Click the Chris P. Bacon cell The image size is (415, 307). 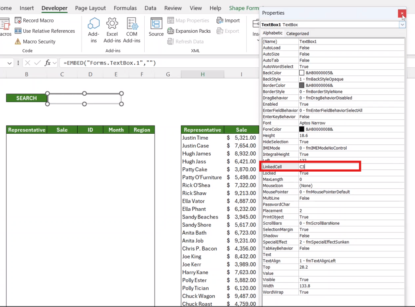203,249
